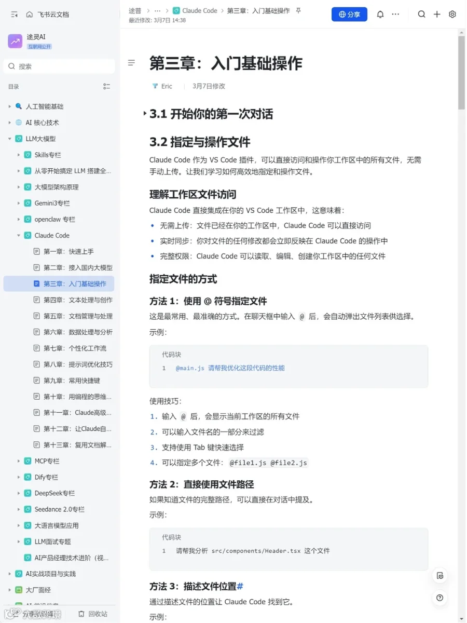Click the 3.2 指定与操作文件 heading
This screenshot has height=623, width=467.
pos(200,142)
